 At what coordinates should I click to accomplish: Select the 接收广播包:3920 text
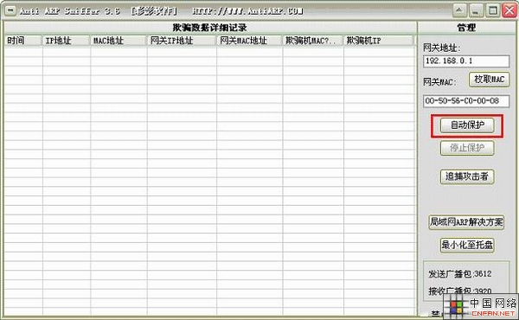pyautogui.click(x=460, y=291)
